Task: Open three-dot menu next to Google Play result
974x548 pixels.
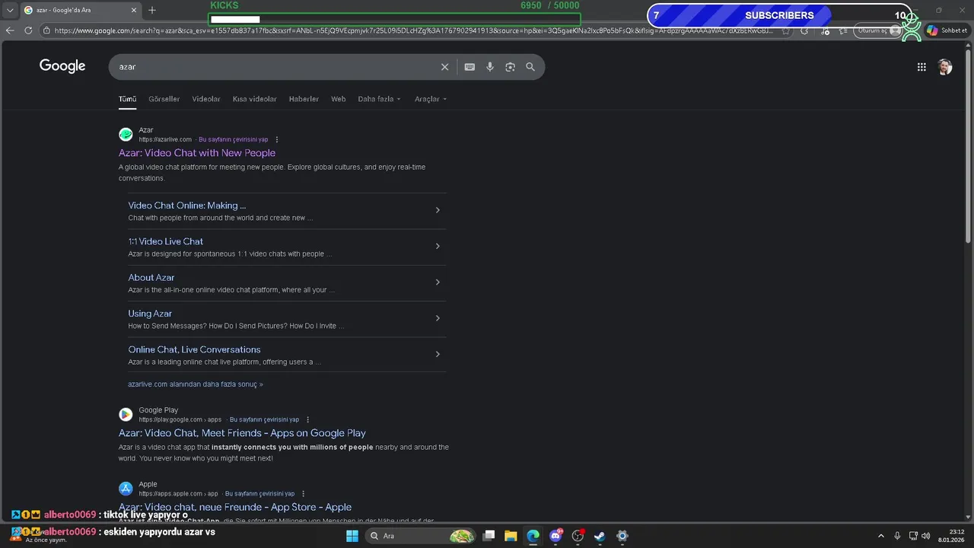Action: point(307,420)
